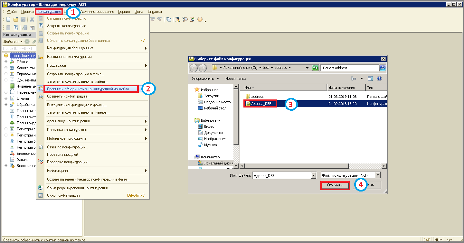Click the search magnifier button in file dialog

click(x=383, y=68)
